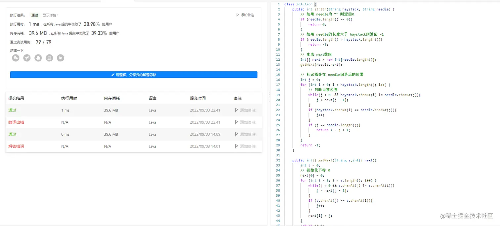Click the 'next[0] = 0;' code line
The width and height of the screenshot is (500, 226).
coord(312,176)
